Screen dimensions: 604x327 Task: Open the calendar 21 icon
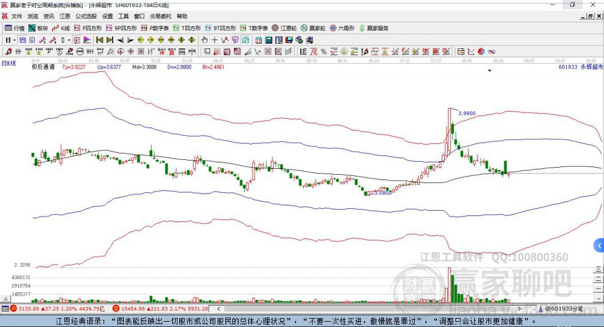[258, 40]
